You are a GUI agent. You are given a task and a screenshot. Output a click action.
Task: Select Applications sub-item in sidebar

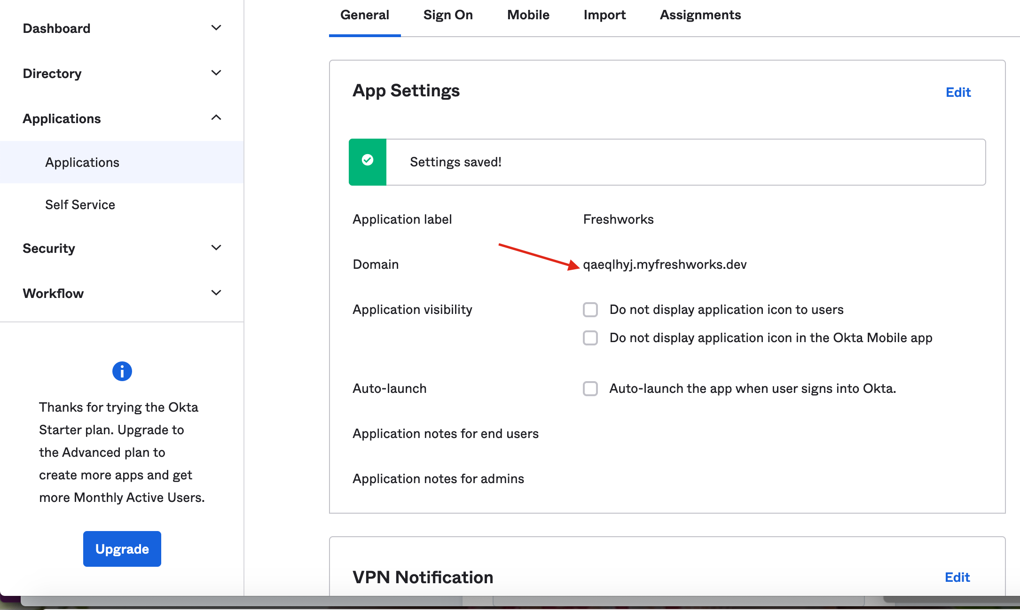[82, 162]
